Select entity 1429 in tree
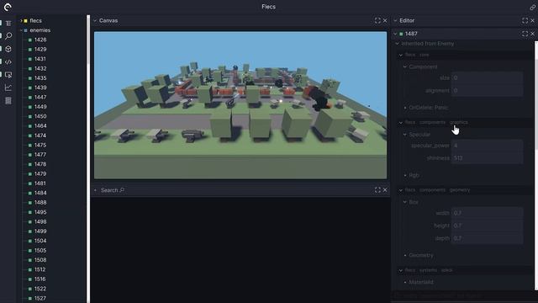Screen dimensions: 538x303 (x=40, y=50)
